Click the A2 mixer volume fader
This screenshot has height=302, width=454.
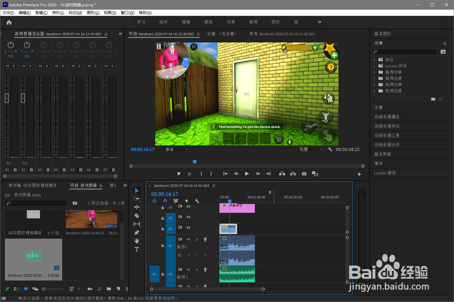(x=23, y=98)
